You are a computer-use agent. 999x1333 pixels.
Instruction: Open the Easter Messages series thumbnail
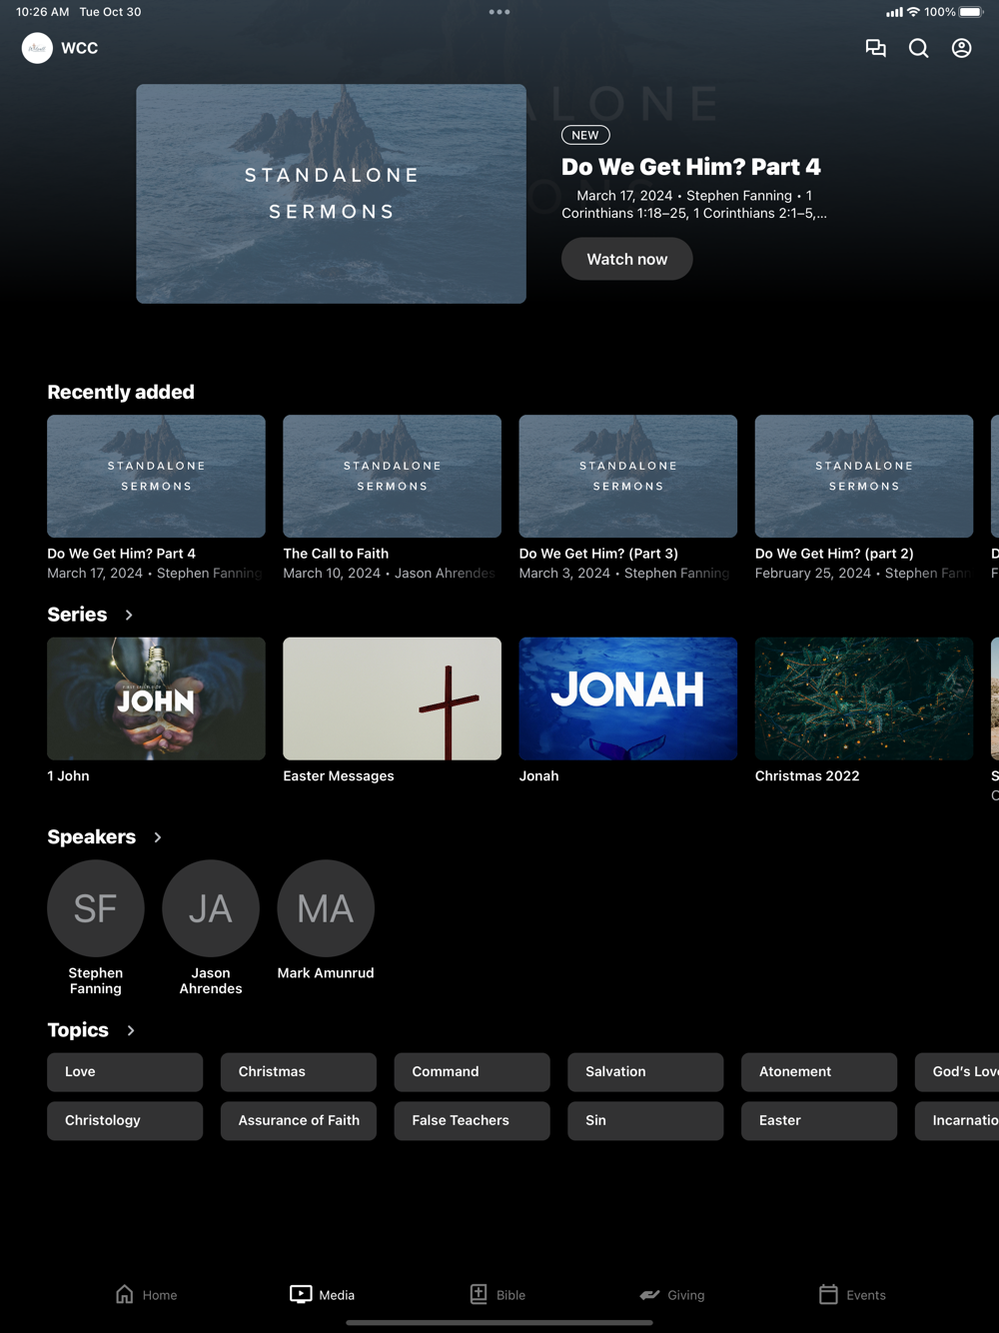pyautogui.click(x=392, y=698)
